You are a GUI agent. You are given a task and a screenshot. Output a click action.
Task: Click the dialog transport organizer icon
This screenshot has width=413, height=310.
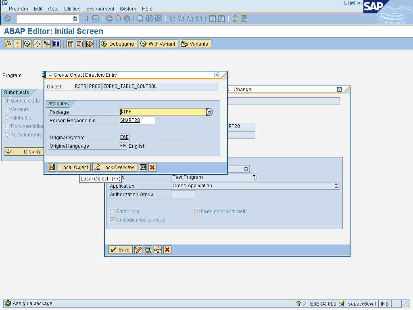(x=143, y=167)
